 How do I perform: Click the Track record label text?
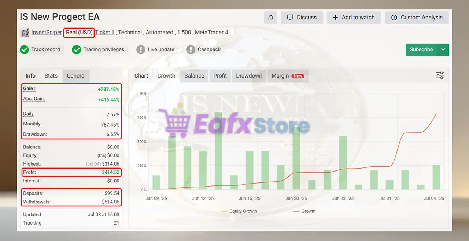[45, 49]
